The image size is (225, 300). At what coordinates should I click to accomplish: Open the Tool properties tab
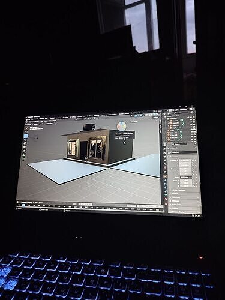[164, 149]
